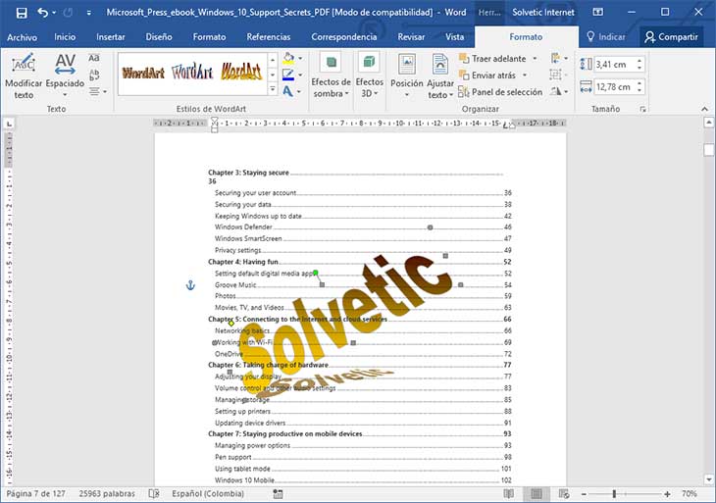Viewport: 716px width, 503px height.
Task: Click the green rotation handle on WordArt
Action: click(x=316, y=273)
